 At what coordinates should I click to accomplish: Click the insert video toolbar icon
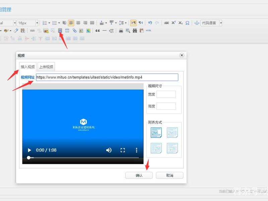pyautogui.click(x=60, y=30)
